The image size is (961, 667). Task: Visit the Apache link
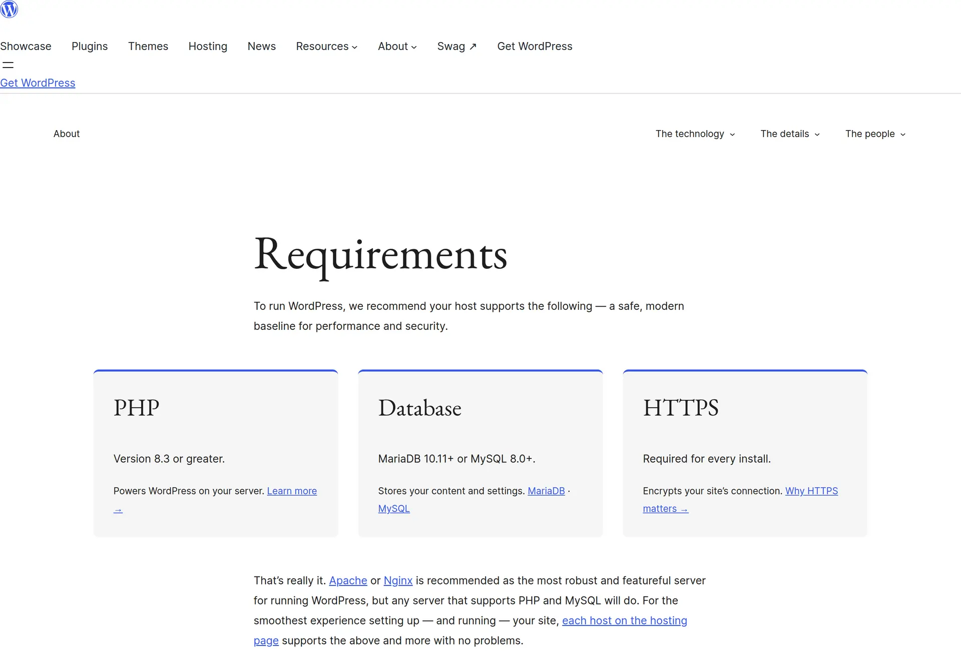click(x=348, y=580)
